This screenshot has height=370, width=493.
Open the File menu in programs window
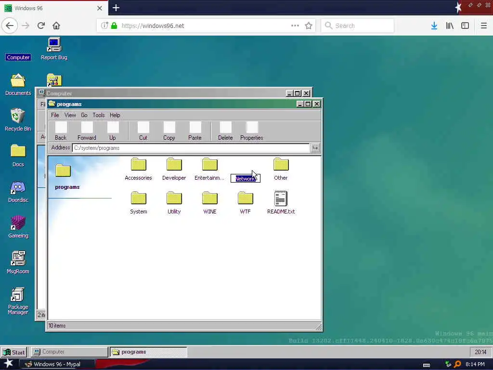click(55, 115)
